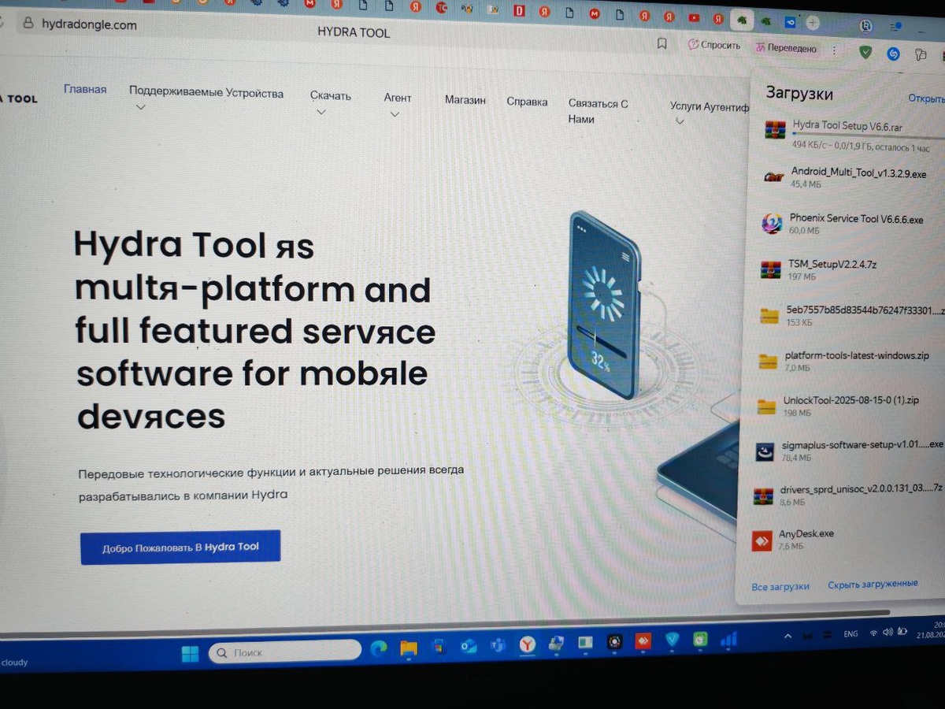Open File Explorer from the taskbar
The image size is (945, 709).
tap(408, 648)
